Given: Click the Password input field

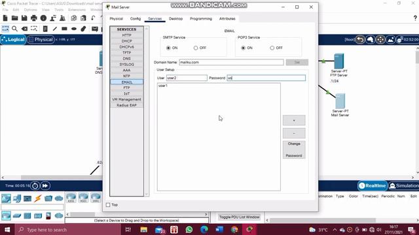Looking at the screenshot, I should pos(266,78).
